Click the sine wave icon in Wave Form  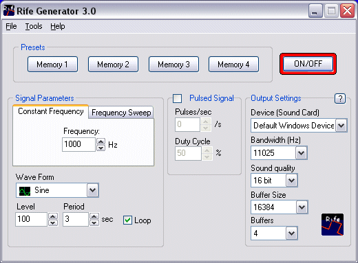25,190
